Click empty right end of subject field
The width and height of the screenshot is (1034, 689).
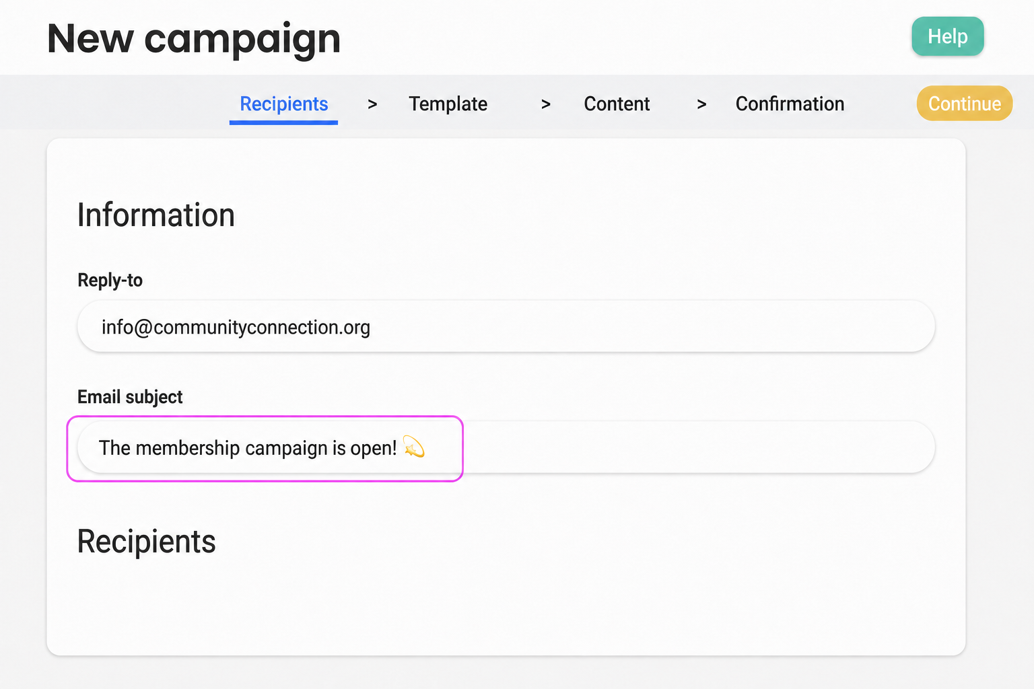click(x=693, y=447)
